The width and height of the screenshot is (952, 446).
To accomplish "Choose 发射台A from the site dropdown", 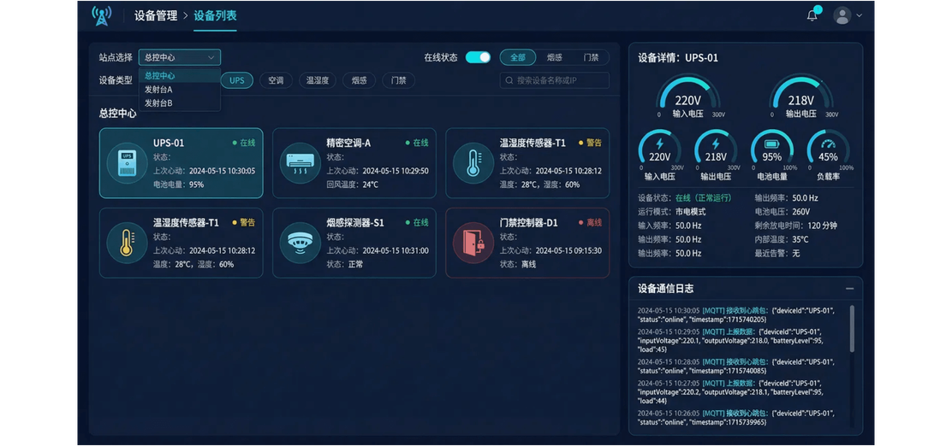I will point(180,90).
